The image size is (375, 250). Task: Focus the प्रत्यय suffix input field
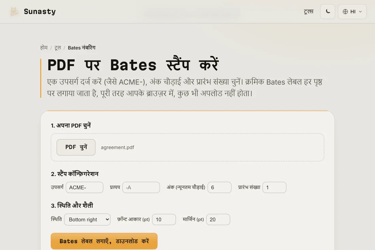click(141, 187)
